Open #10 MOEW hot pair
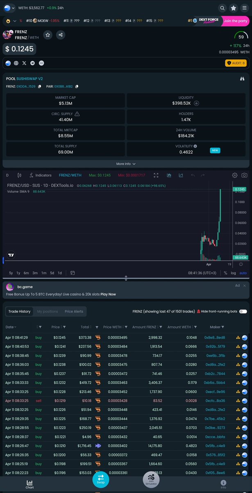Viewport: 252px width, 493px height. tap(42, 21)
